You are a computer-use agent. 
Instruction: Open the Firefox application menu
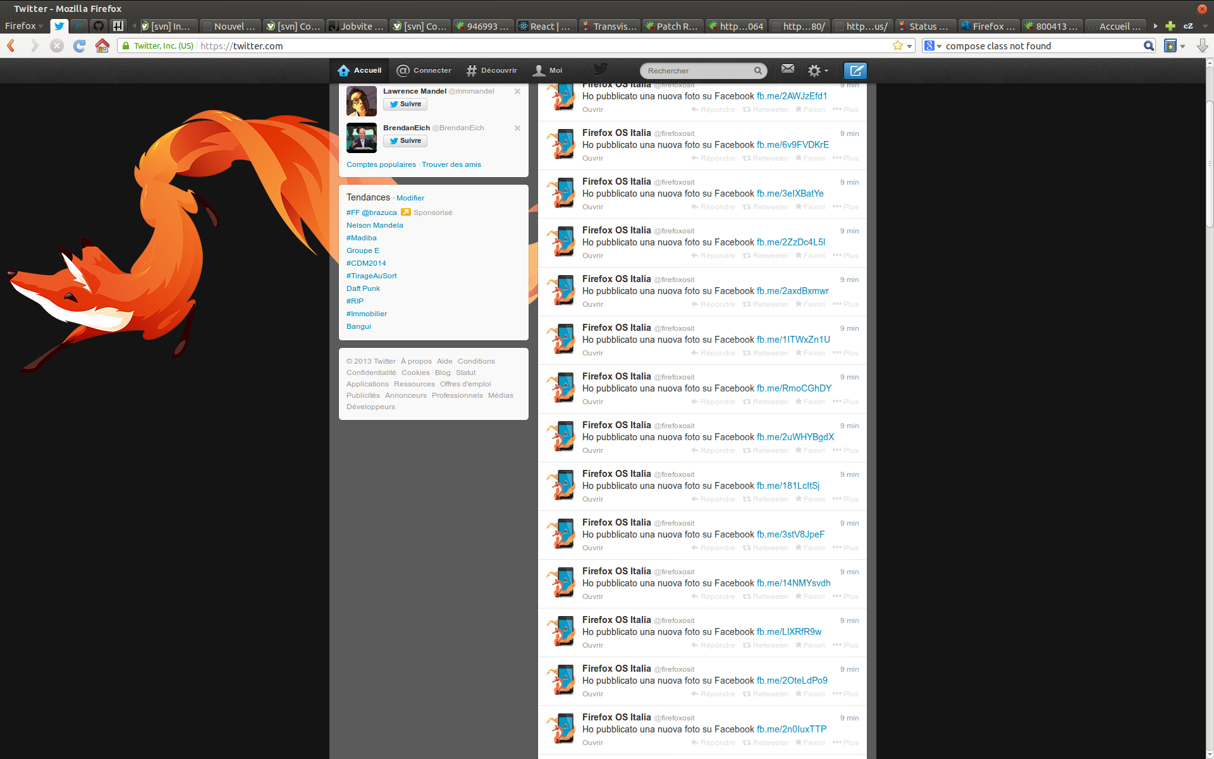(23, 26)
